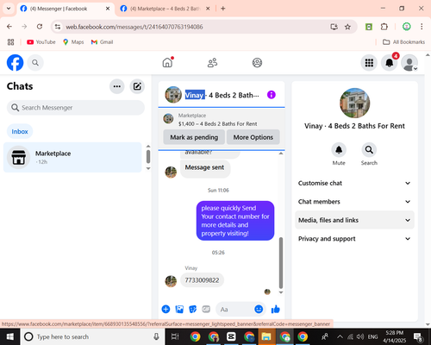Open the Windows Start button
431x345 pixels.
(10, 336)
